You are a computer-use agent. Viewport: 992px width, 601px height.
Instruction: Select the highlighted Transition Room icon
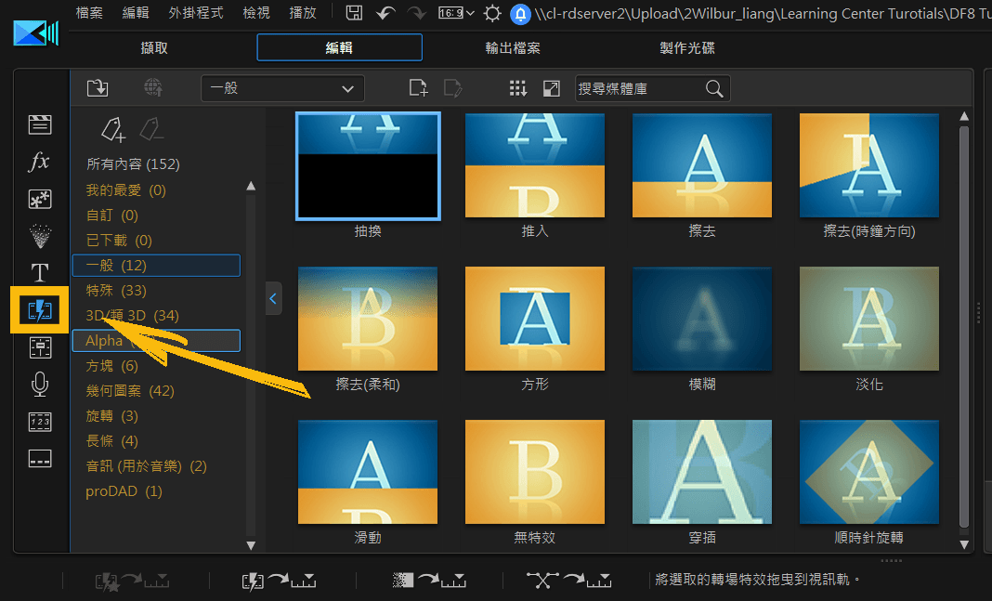click(x=39, y=309)
